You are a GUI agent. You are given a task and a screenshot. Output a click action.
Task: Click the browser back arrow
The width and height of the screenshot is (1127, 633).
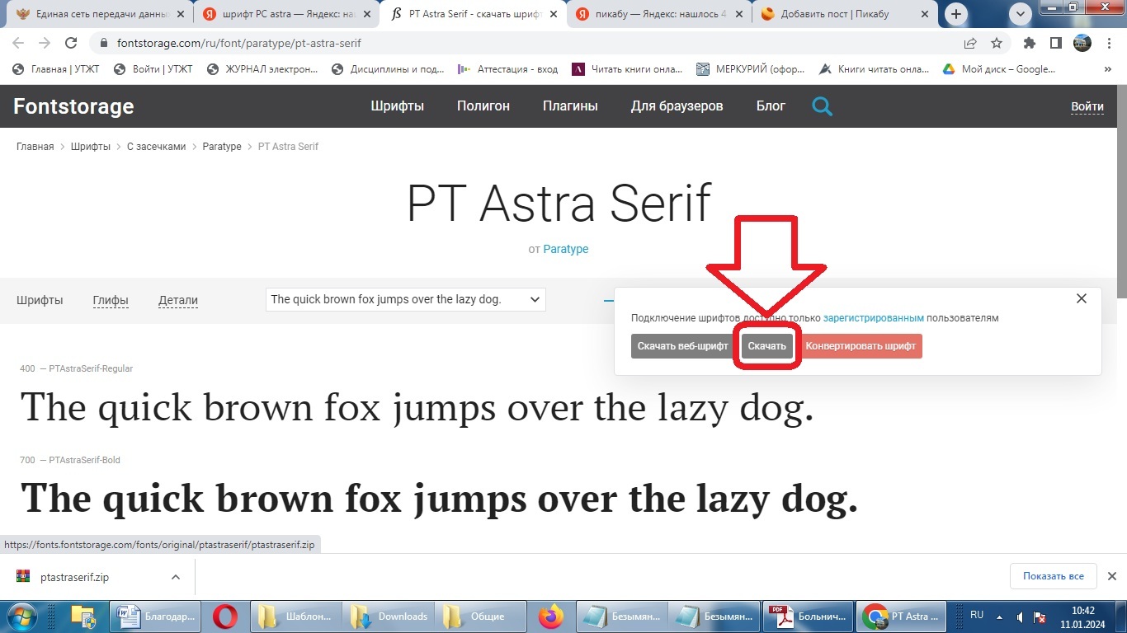(18, 43)
